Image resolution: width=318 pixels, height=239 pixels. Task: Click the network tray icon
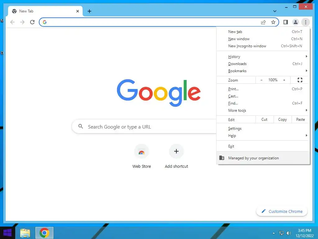pos(281,233)
